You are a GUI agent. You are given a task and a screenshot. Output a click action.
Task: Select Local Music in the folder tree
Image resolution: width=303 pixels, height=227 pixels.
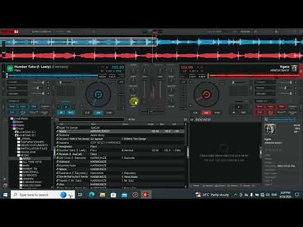pyautogui.click(x=21, y=119)
